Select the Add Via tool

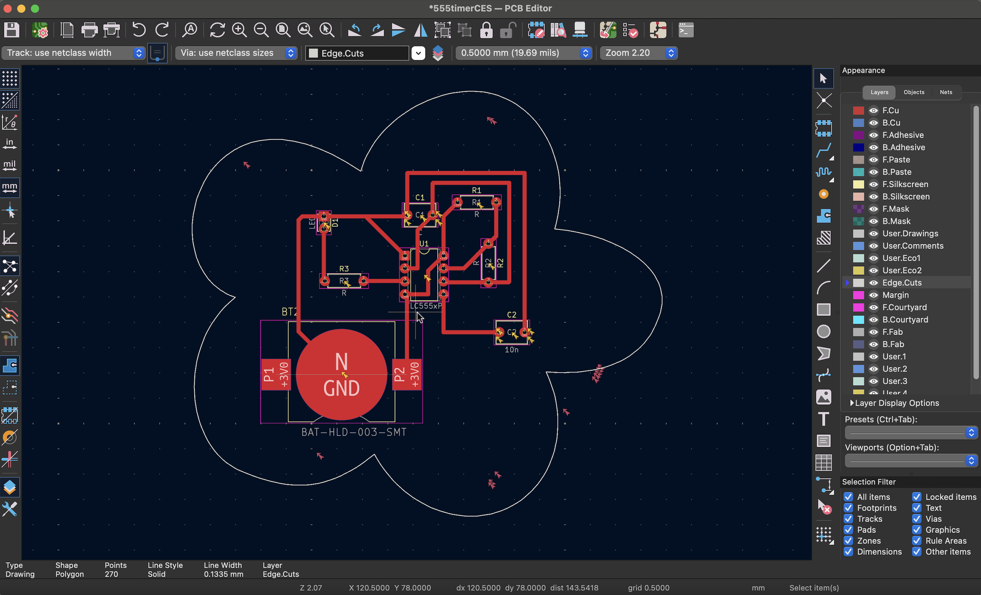click(823, 194)
